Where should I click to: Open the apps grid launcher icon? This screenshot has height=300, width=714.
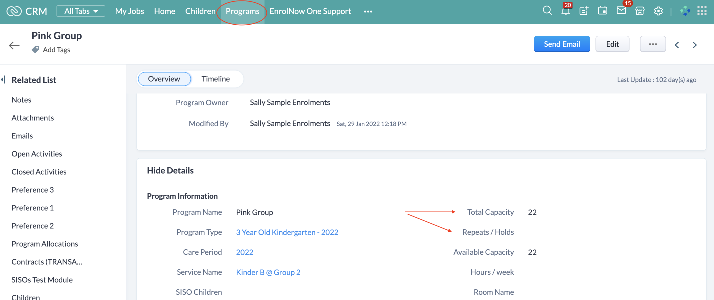702,11
